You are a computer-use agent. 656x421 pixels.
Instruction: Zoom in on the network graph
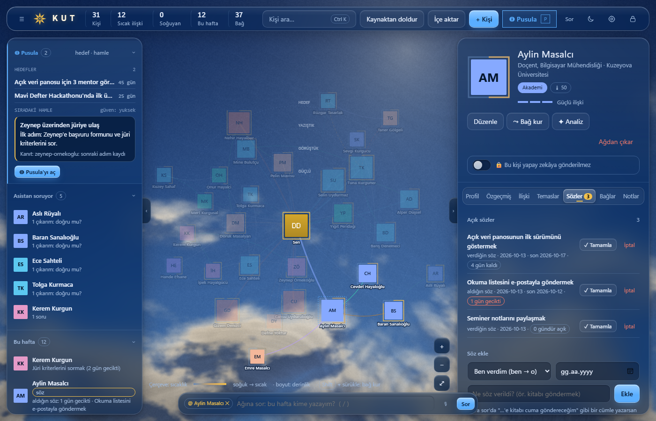click(441, 347)
